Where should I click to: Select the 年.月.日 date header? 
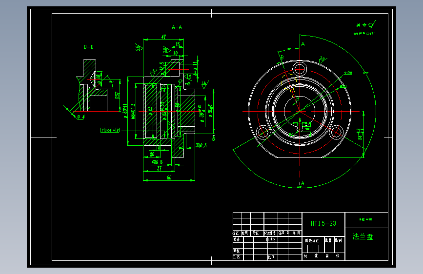pos(294,233)
